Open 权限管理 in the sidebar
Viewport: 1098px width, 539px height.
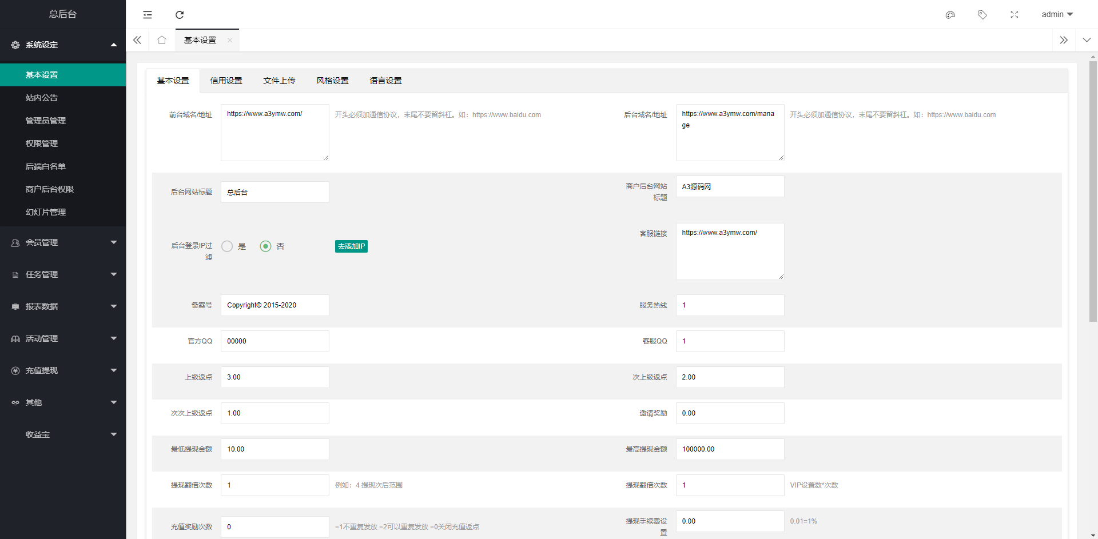pos(63,143)
